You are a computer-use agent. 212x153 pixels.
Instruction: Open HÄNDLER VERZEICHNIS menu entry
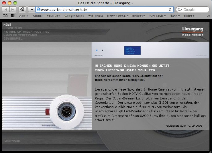[x=20, y=35]
